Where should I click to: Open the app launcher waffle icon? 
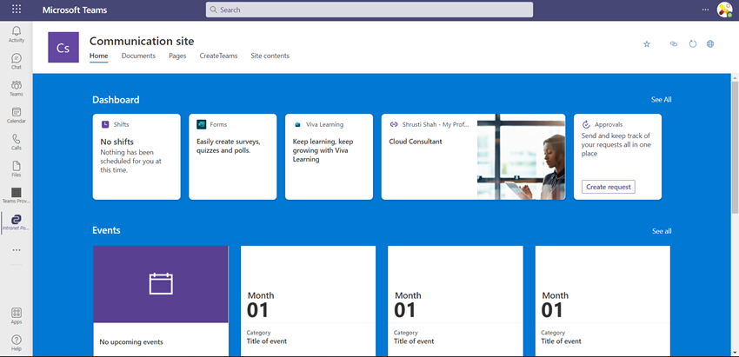point(17,10)
